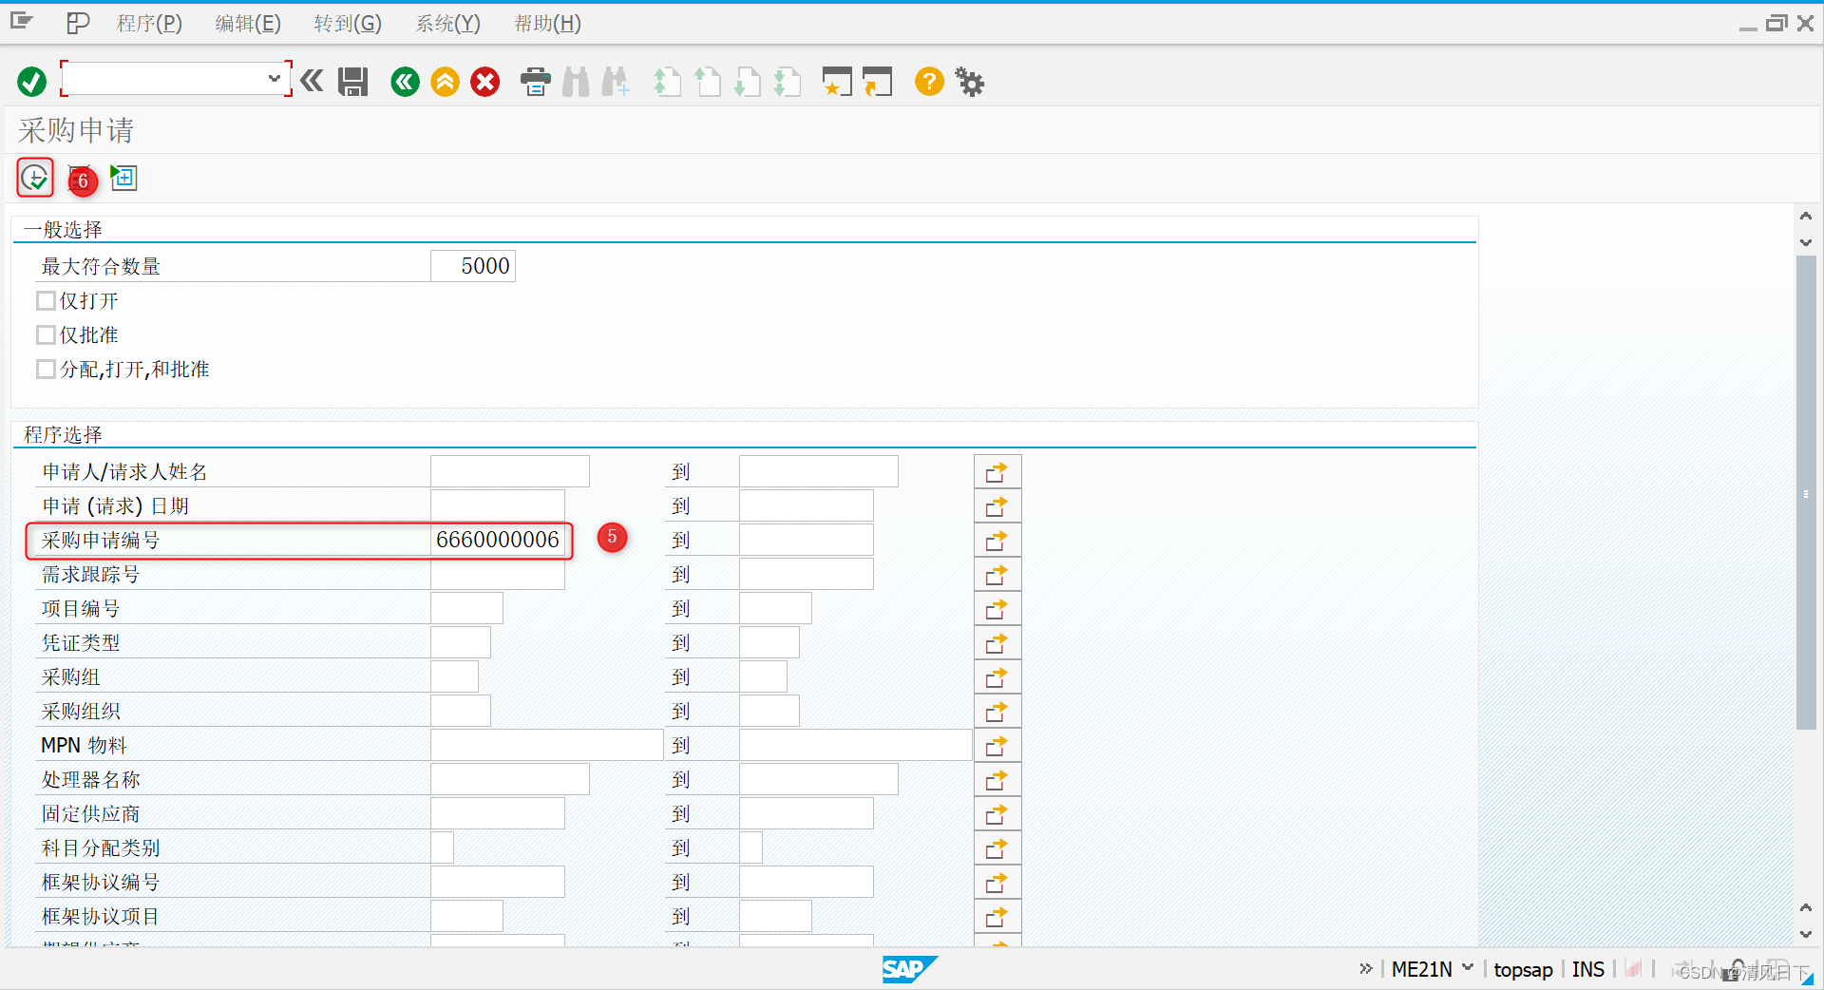This screenshot has width=1824, height=990.
Task: Click the green Enter checkmark icon
Action: (x=31, y=82)
